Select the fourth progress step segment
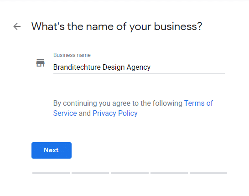249x196 pixels. (x=169, y=173)
